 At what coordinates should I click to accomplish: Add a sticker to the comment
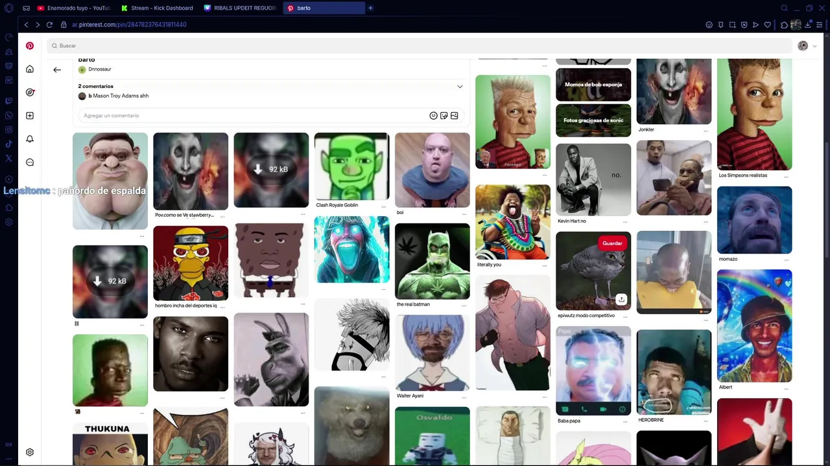pyautogui.click(x=444, y=116)
